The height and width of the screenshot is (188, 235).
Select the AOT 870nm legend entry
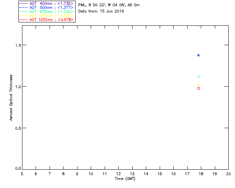pos(47,16)
